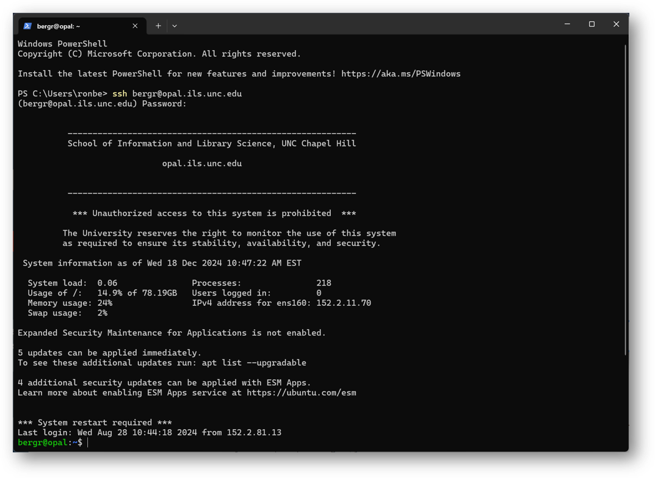Click the maximize window control
655x478 pixels.
point(592,24)
